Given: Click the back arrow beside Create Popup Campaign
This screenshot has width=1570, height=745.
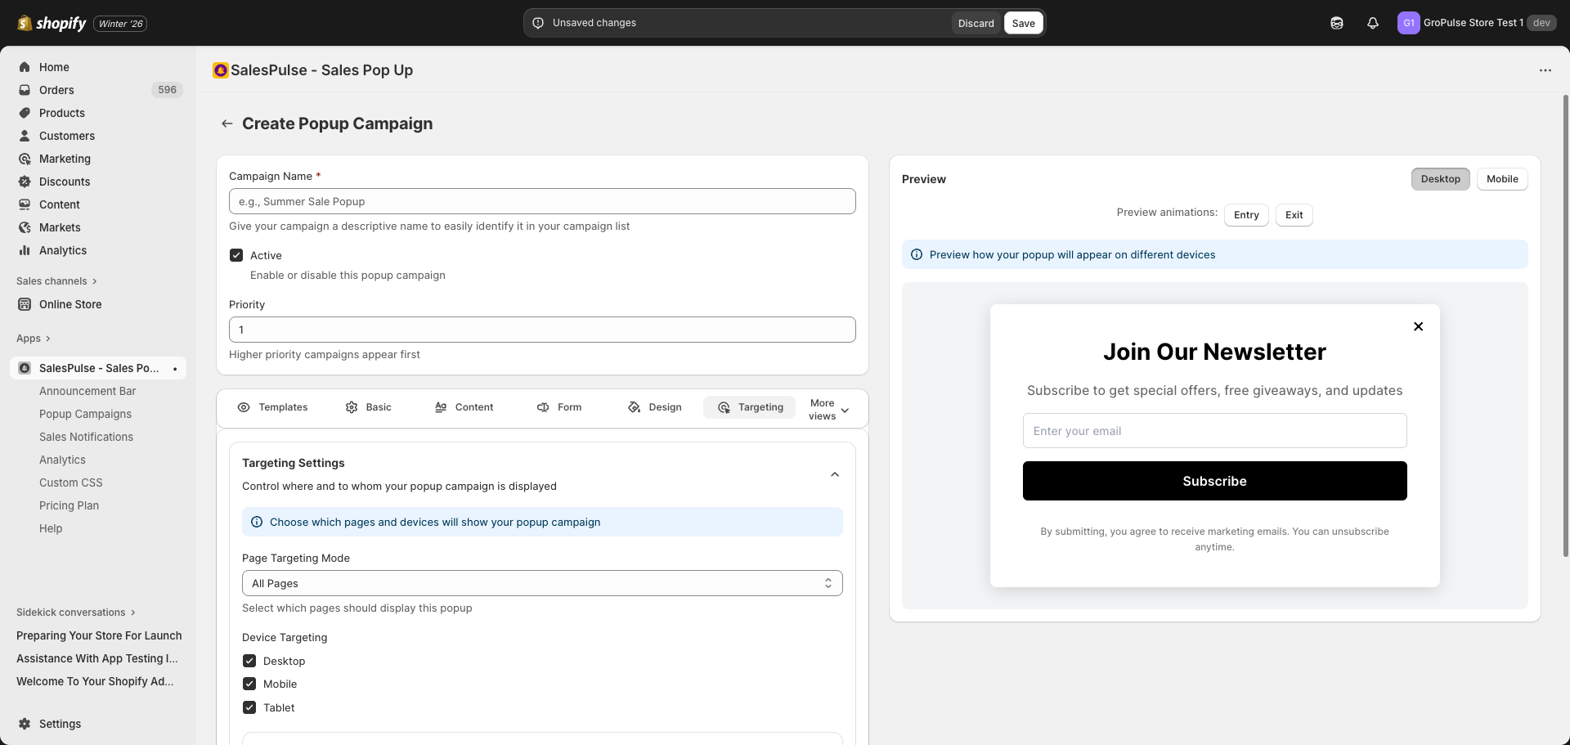Looking at the screenshot, I should pos(227,123).
